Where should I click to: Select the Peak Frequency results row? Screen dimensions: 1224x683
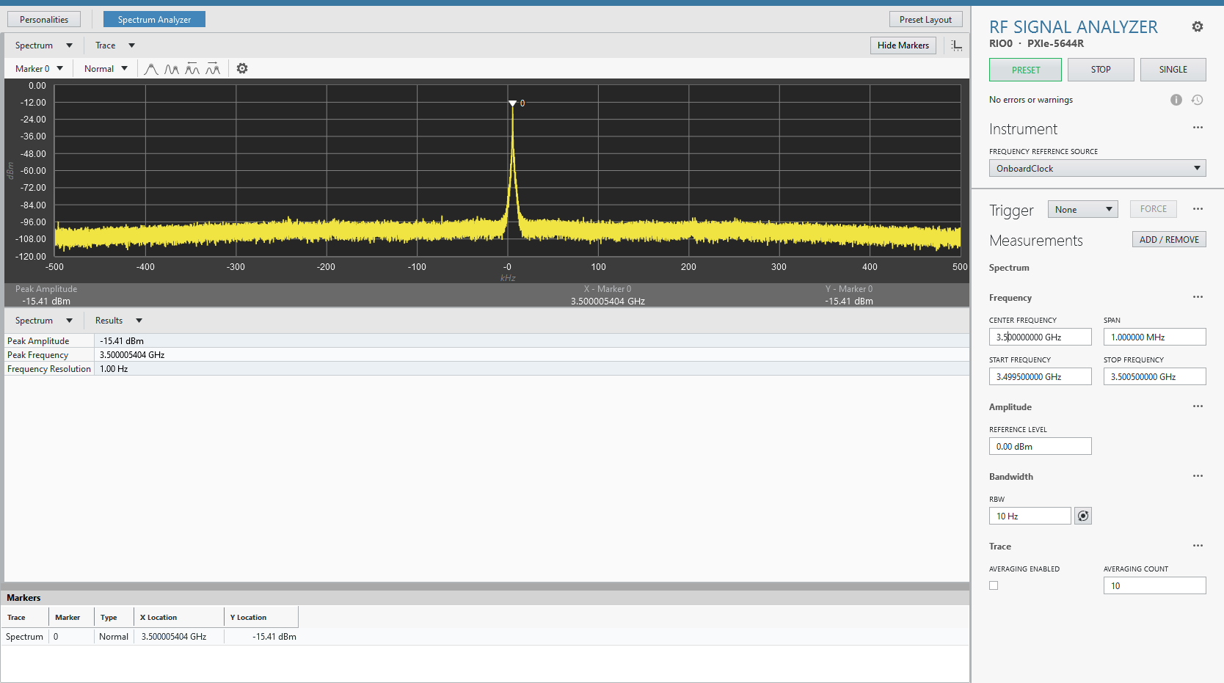[x=487, y=355]
